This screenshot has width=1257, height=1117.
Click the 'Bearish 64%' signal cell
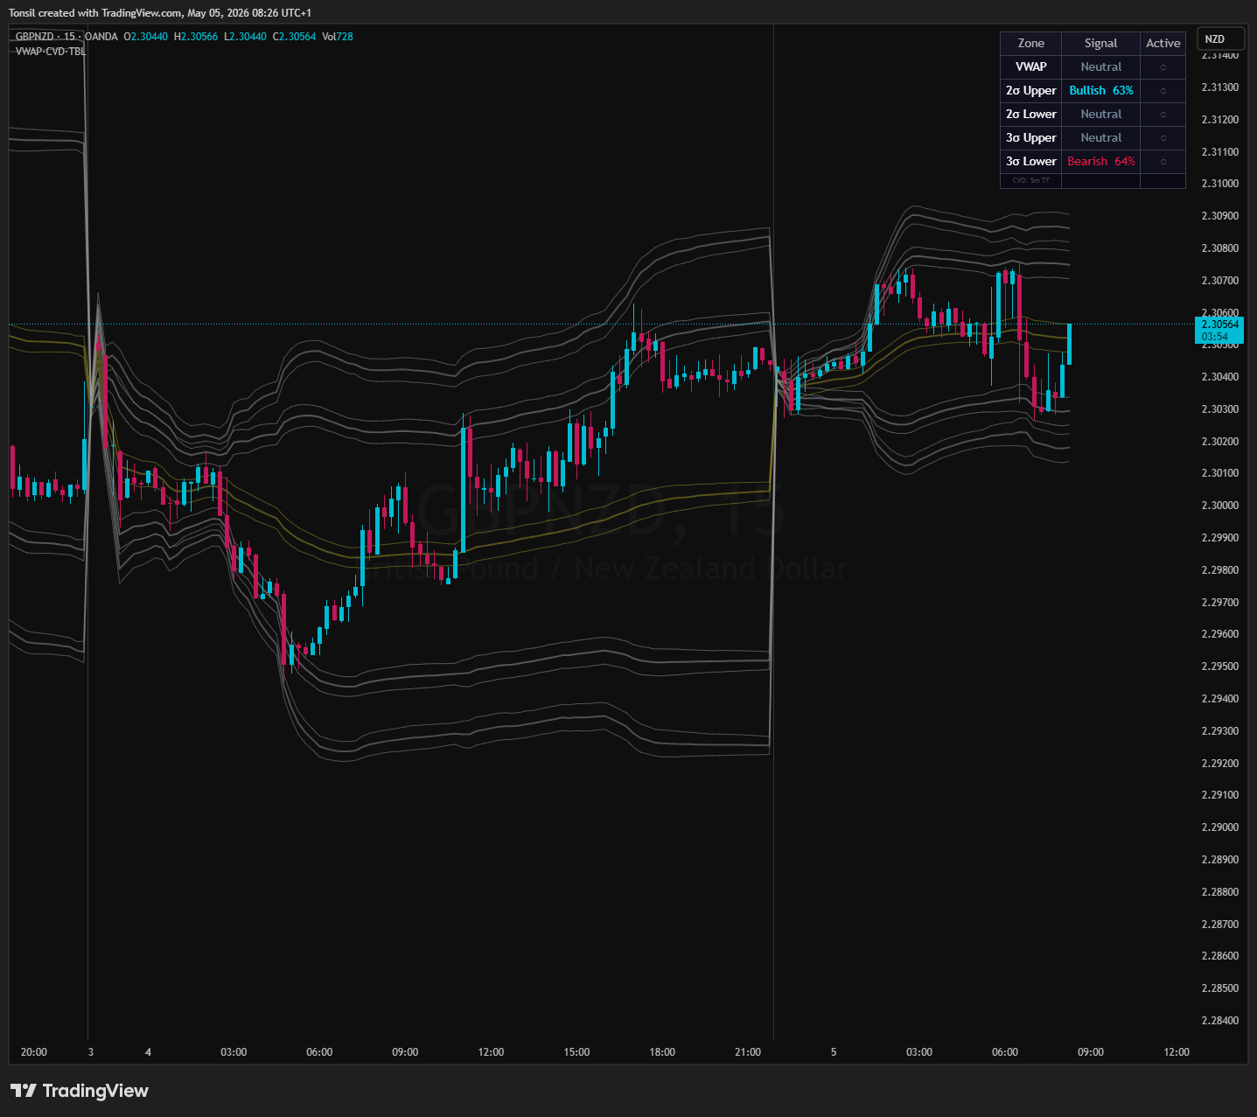[x=1101, y=161]
